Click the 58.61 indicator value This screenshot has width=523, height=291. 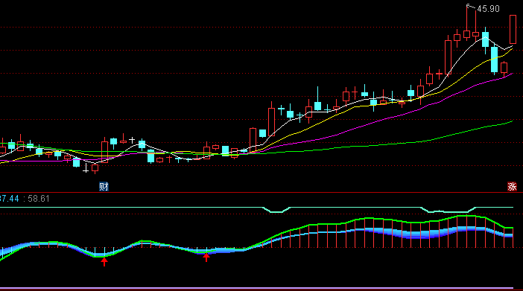click(x=39, y=199)
